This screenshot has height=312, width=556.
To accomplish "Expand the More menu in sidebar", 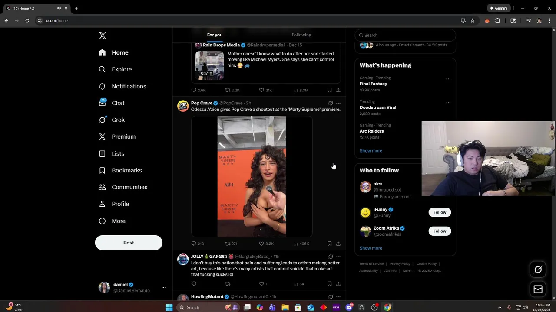I will [x=112, y=221].
